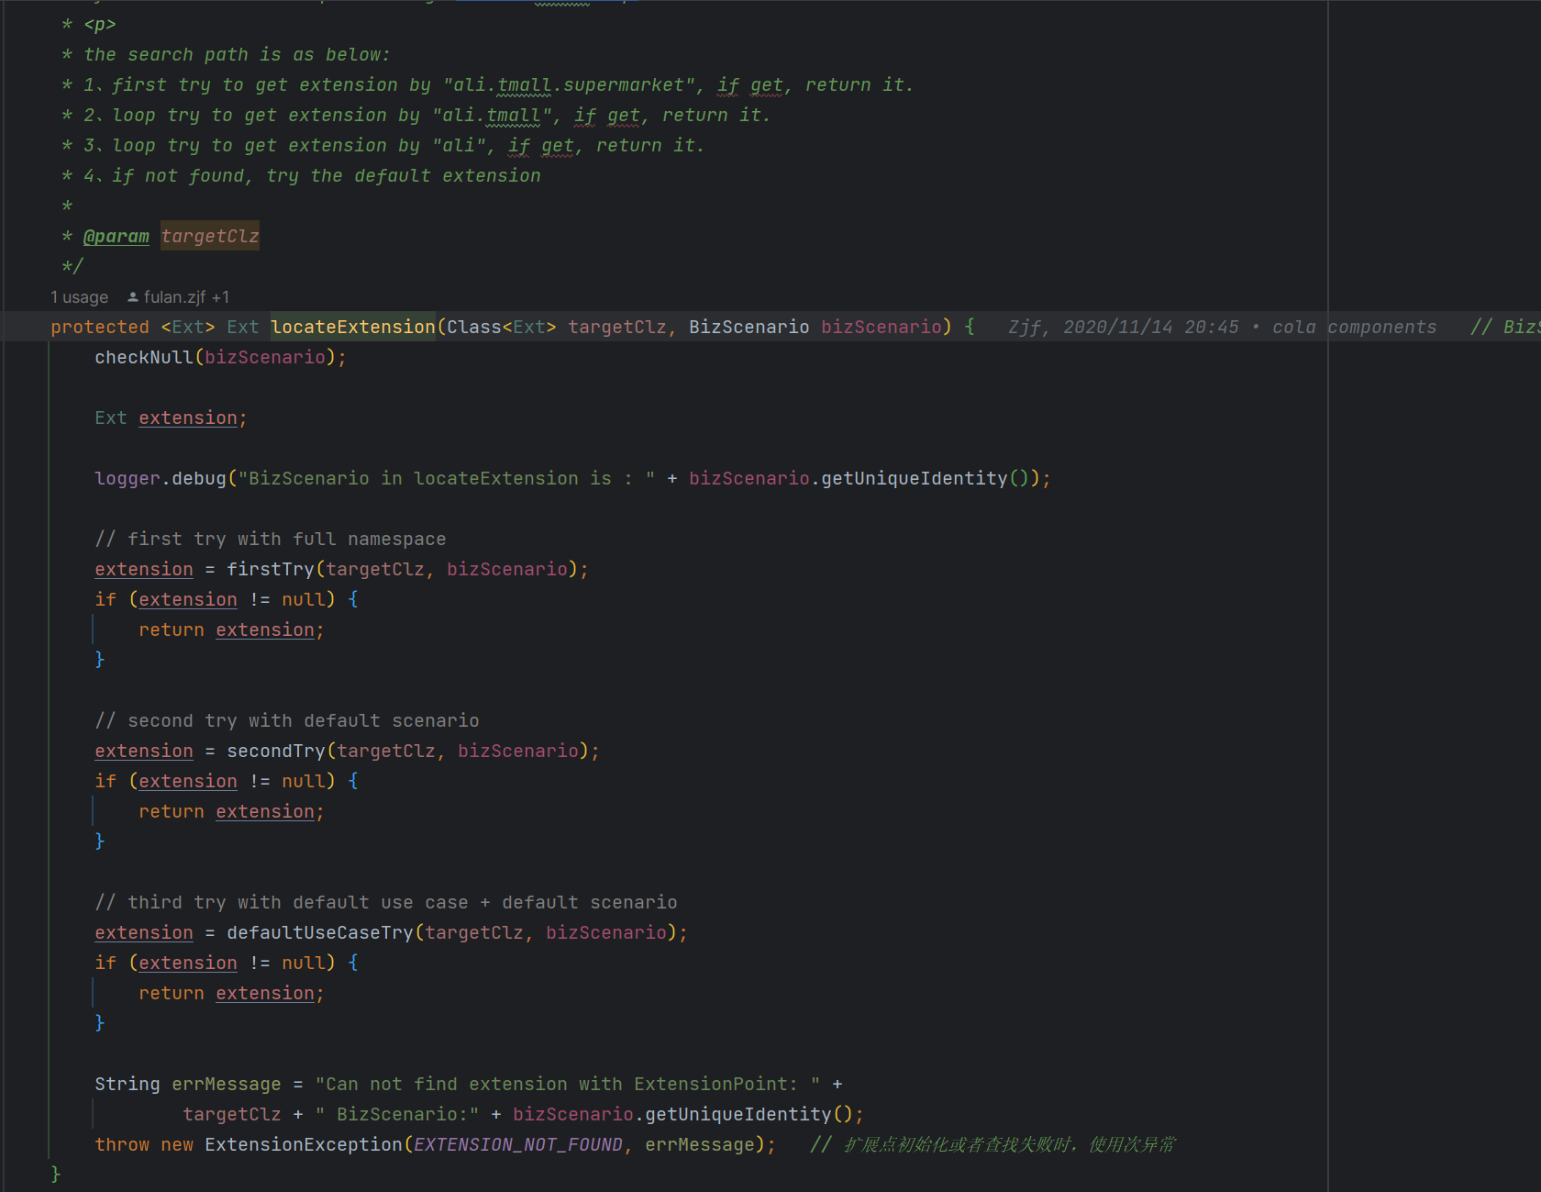Viewport: 1541px width, 1192px height.
Task: Click the defaultUseCaseTry method call
Action: 319,933
